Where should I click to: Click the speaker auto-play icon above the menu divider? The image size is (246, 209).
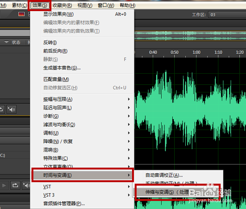point(12,109)
